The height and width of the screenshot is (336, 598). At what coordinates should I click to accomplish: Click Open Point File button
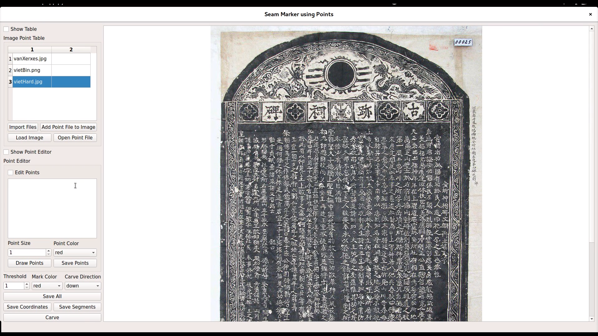coord(75,138)
